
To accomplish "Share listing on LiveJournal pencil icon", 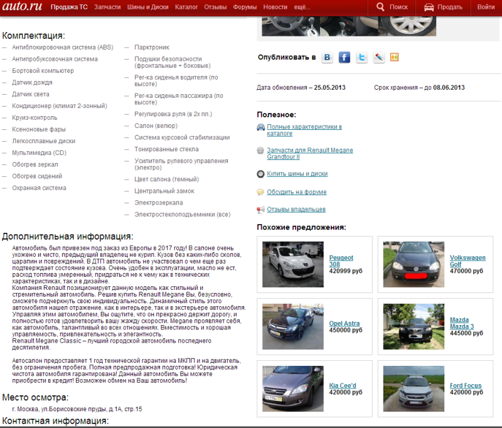I will click(379, 57).
